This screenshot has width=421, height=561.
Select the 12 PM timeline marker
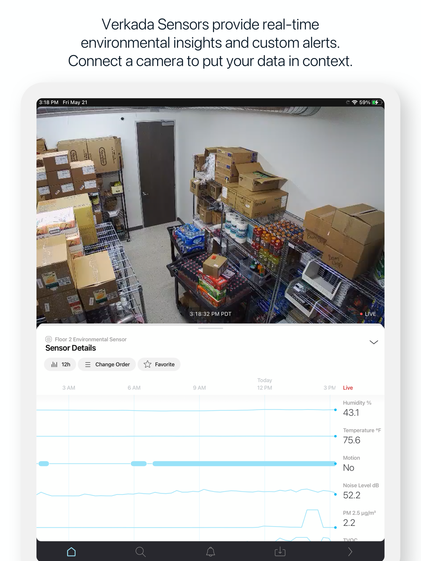tap(264, 388)
